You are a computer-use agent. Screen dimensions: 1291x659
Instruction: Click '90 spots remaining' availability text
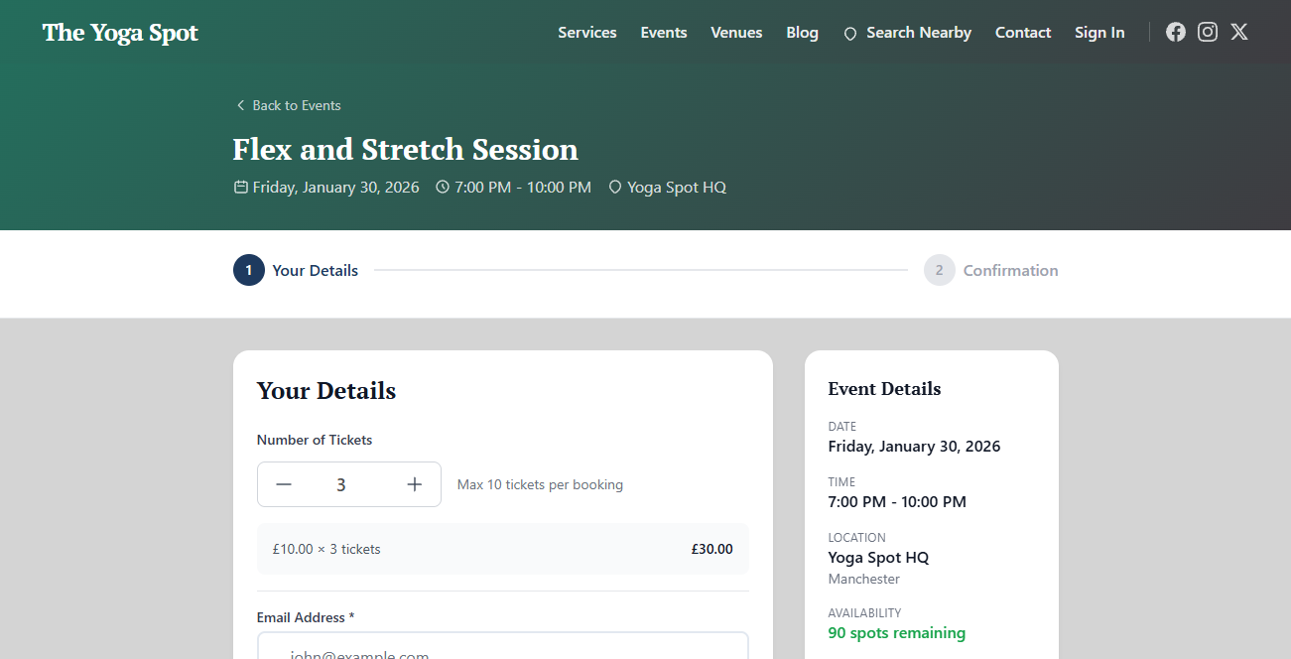897,633
